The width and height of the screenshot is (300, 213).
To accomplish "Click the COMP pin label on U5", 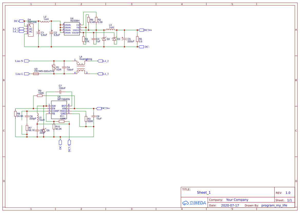I will [55, 111].
